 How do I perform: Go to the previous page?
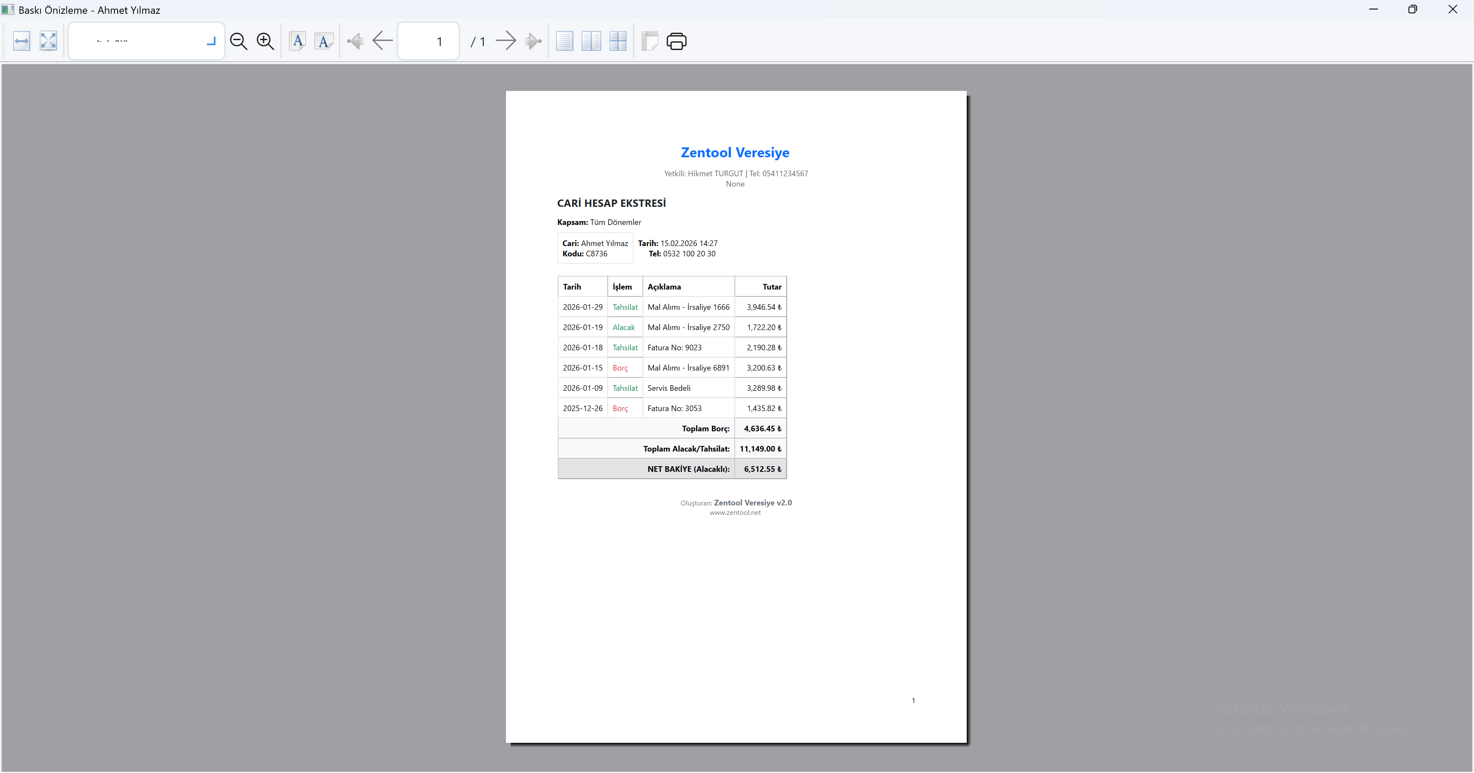click(x=382, y=41)
